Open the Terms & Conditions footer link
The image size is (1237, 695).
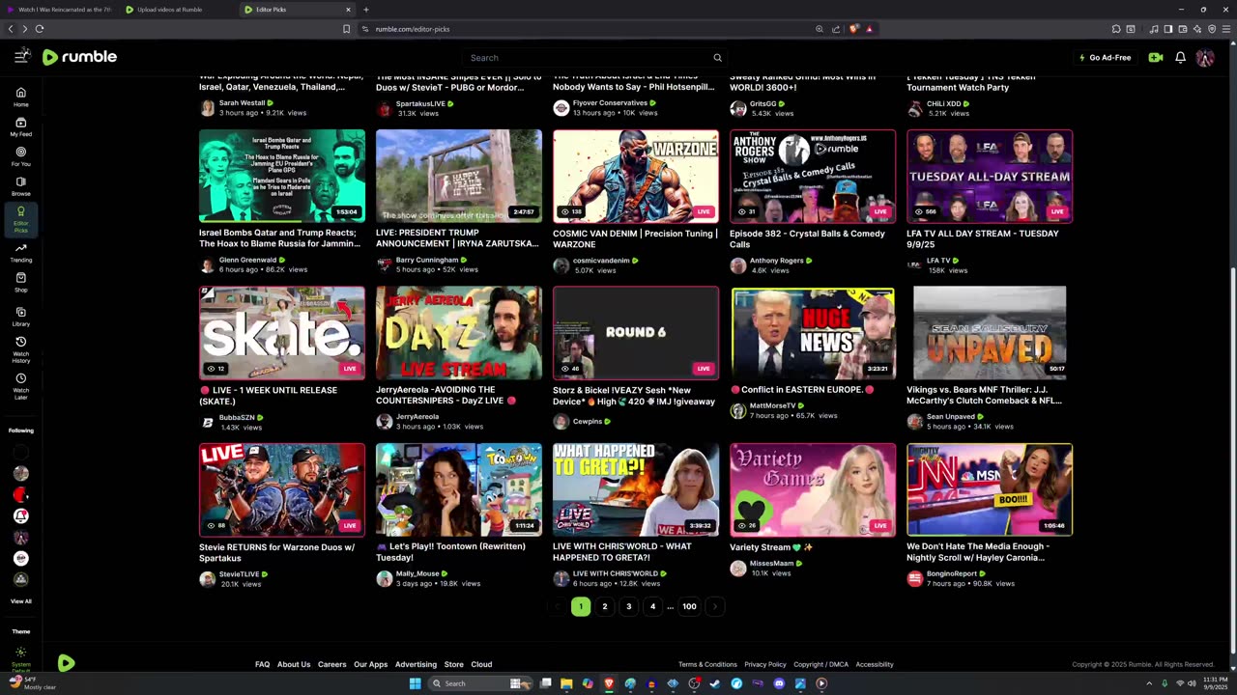point(707,664)
